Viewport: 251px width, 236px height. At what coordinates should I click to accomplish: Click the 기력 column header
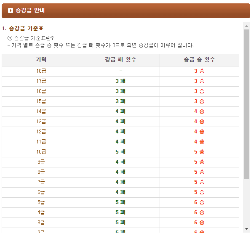coord(41,60)
